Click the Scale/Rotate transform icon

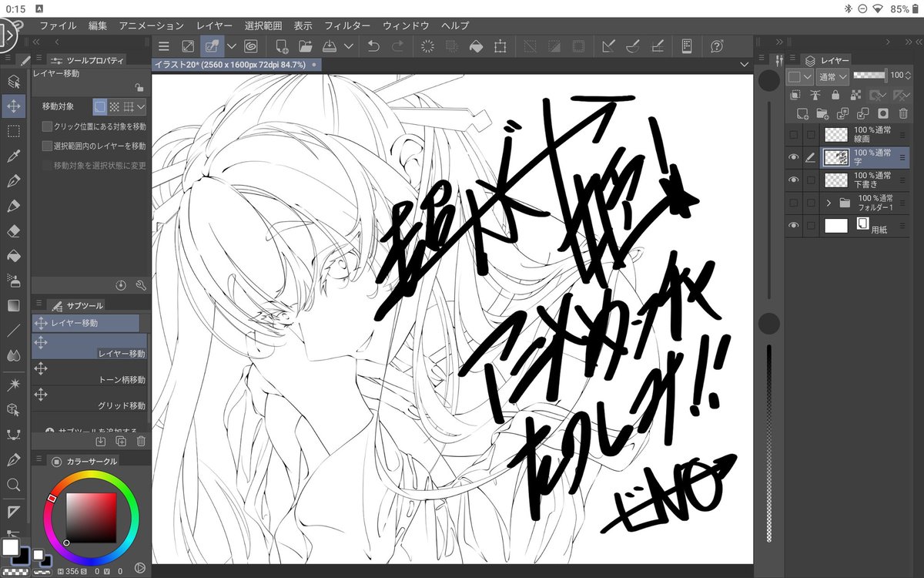[500, 46]
